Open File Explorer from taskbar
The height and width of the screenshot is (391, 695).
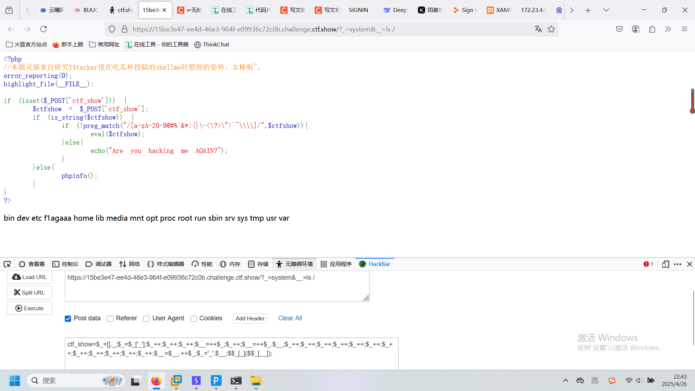pyautogui.click(x=256, y=381)
